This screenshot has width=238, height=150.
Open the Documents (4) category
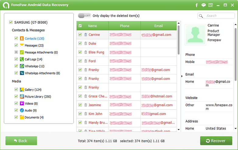pyautogui.click(x=34, y=118)
